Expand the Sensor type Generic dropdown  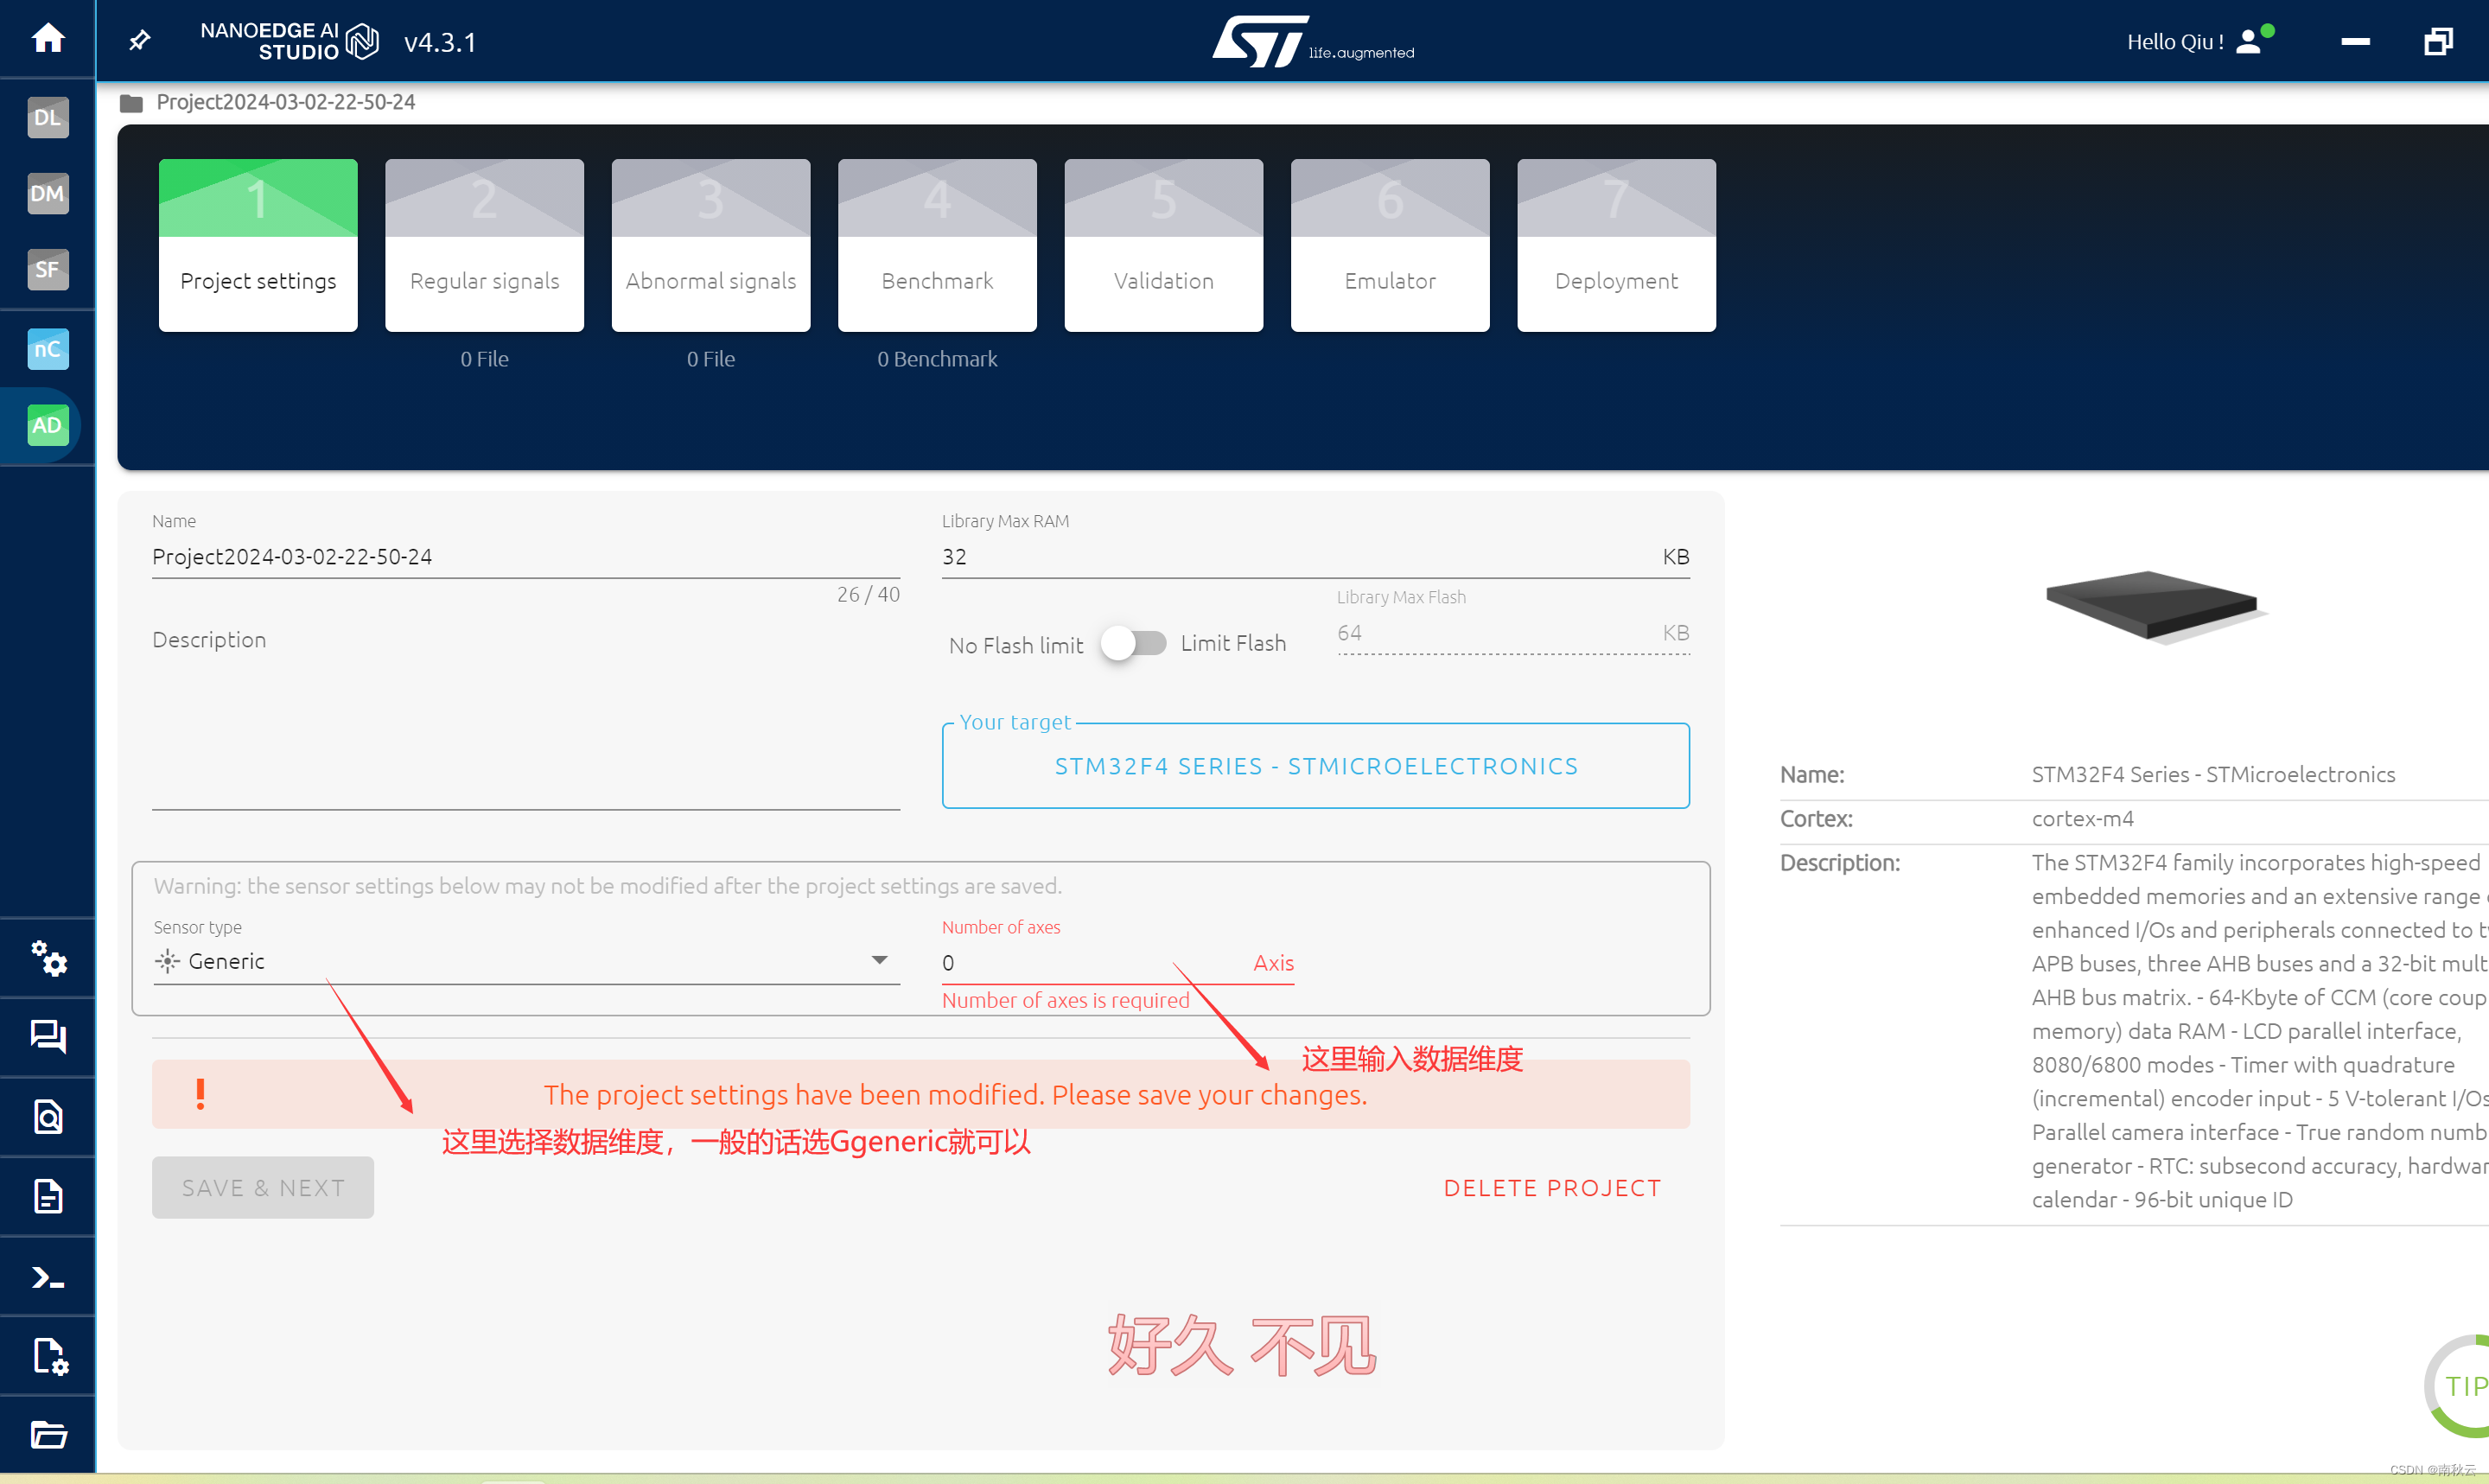pos(525,961)
